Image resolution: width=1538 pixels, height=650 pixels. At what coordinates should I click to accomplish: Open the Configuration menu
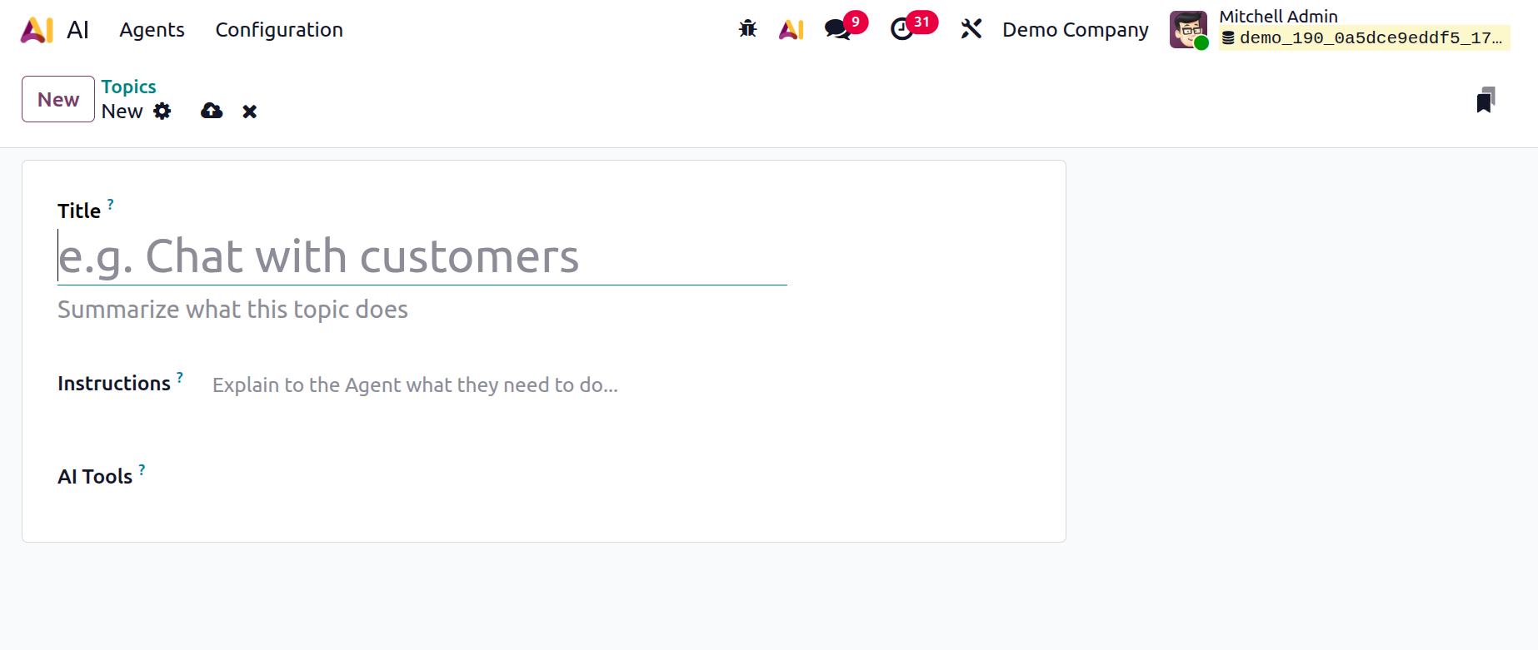click(279, 30)
